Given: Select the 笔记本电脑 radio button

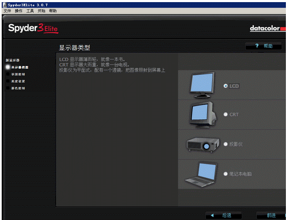Looking at the screenshot, I should pos(225,174).
